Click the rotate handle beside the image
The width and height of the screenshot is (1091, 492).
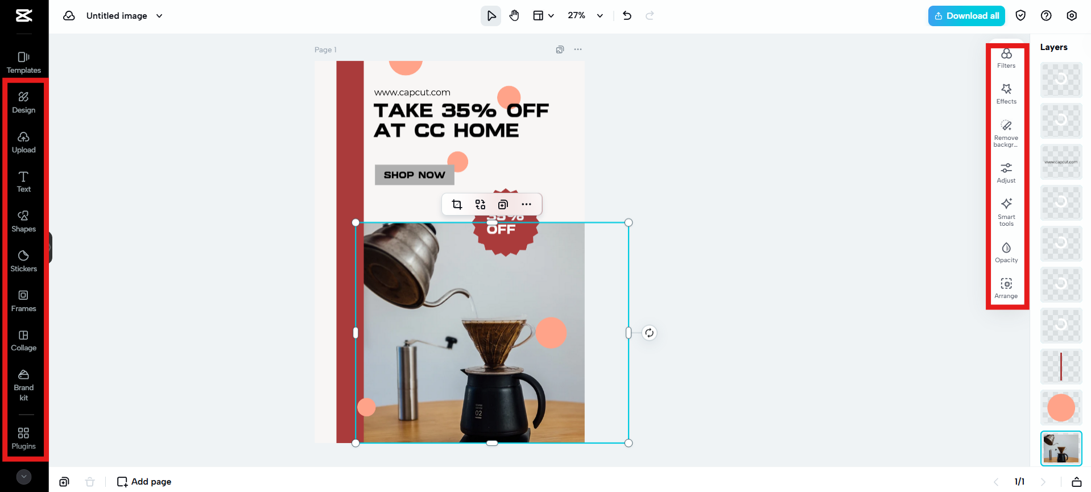649,333
